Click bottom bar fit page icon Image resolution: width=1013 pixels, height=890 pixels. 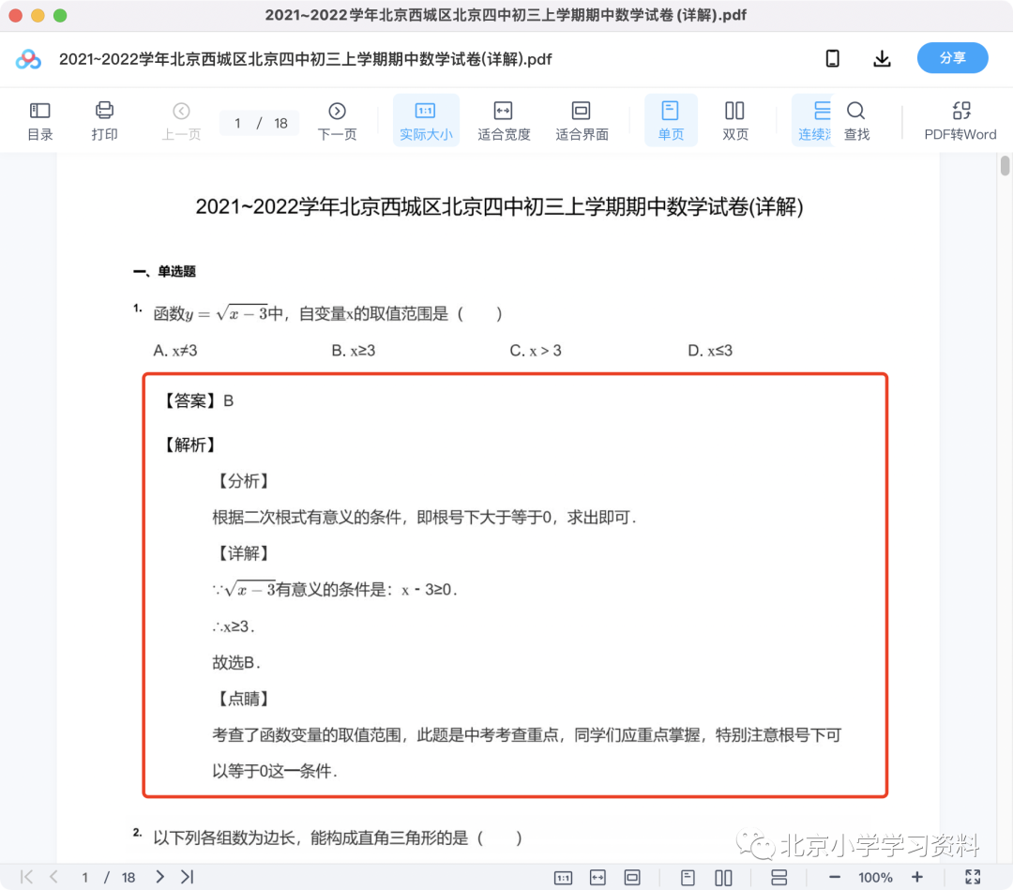tap(632, 877)
